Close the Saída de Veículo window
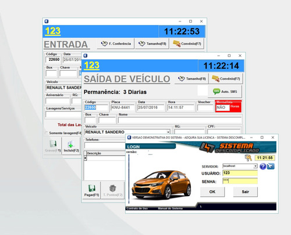Image resolution: width=291 pixels, height=235 pixels. click(x=240, y=56)
